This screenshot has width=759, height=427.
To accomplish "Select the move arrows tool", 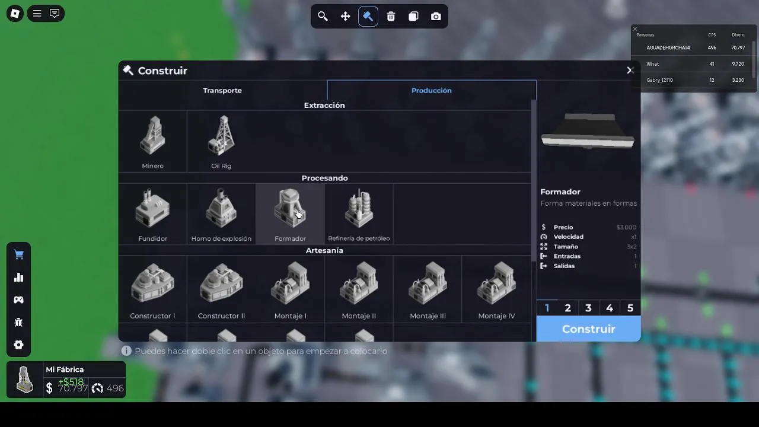I will pos(345,17).
